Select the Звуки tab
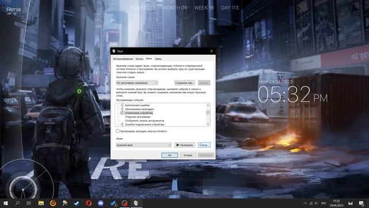The height and width of the screenshot is (208, 369). [149, 58]
